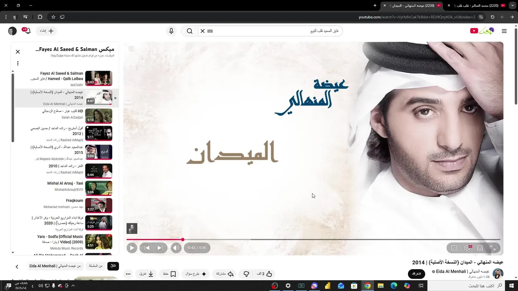
Task: Open the Create (إنشاء) button
Action: pos(47,31)
